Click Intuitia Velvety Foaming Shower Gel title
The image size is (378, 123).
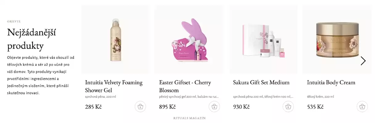point(114,86)
